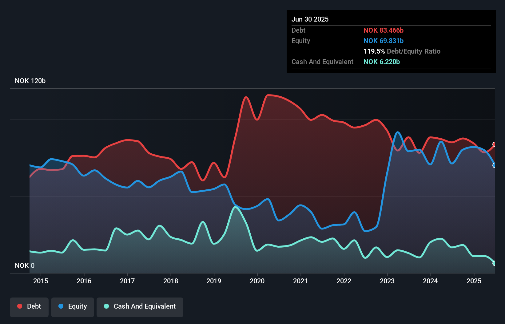This screenshot has height=324, width=505.
Task: Click the NOK 120b axis label
Action: point(30,81)
